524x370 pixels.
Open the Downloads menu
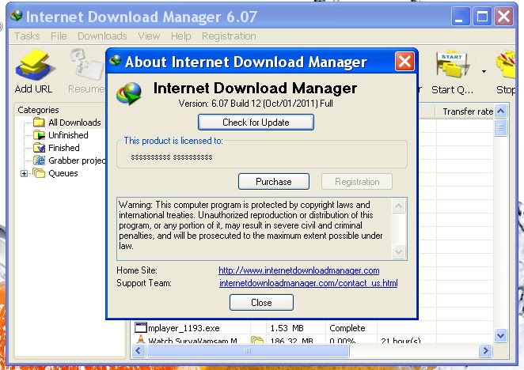[x=102, y=36]
